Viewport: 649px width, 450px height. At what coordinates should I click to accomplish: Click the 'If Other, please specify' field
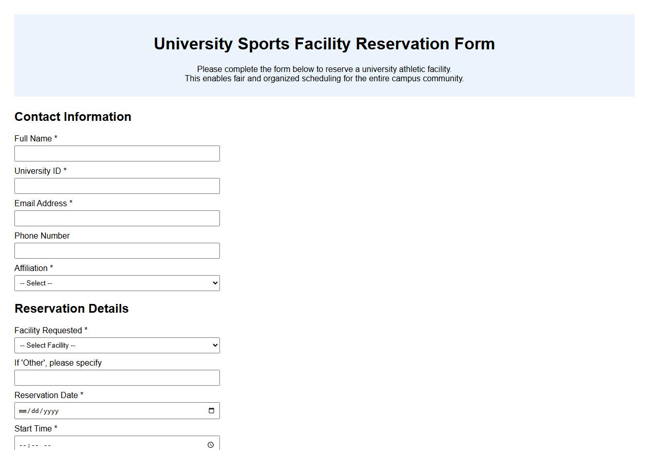click(x=117, y=377)
